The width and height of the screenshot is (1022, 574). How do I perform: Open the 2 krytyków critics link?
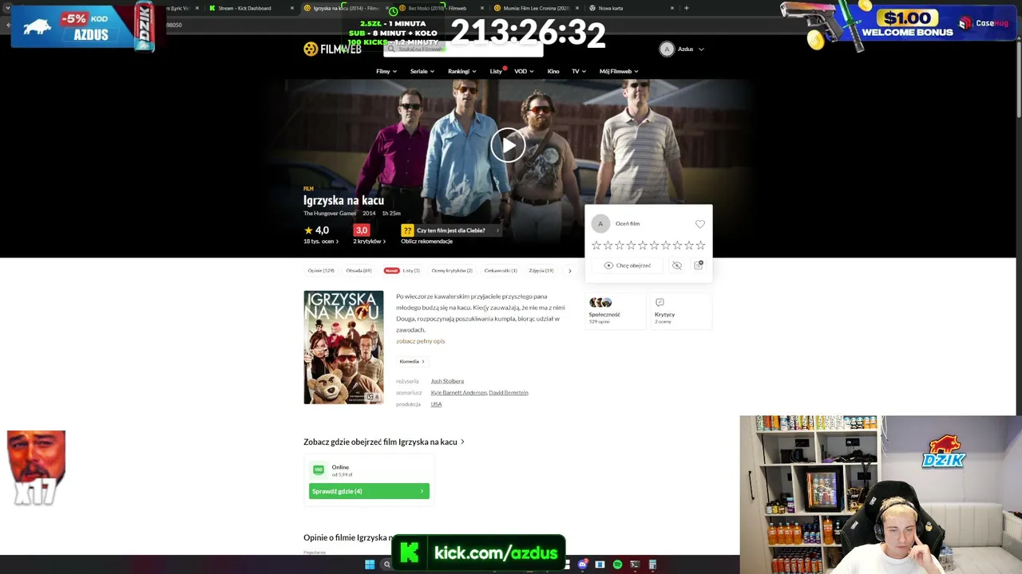pyautogui.click(x=370, y=242)
